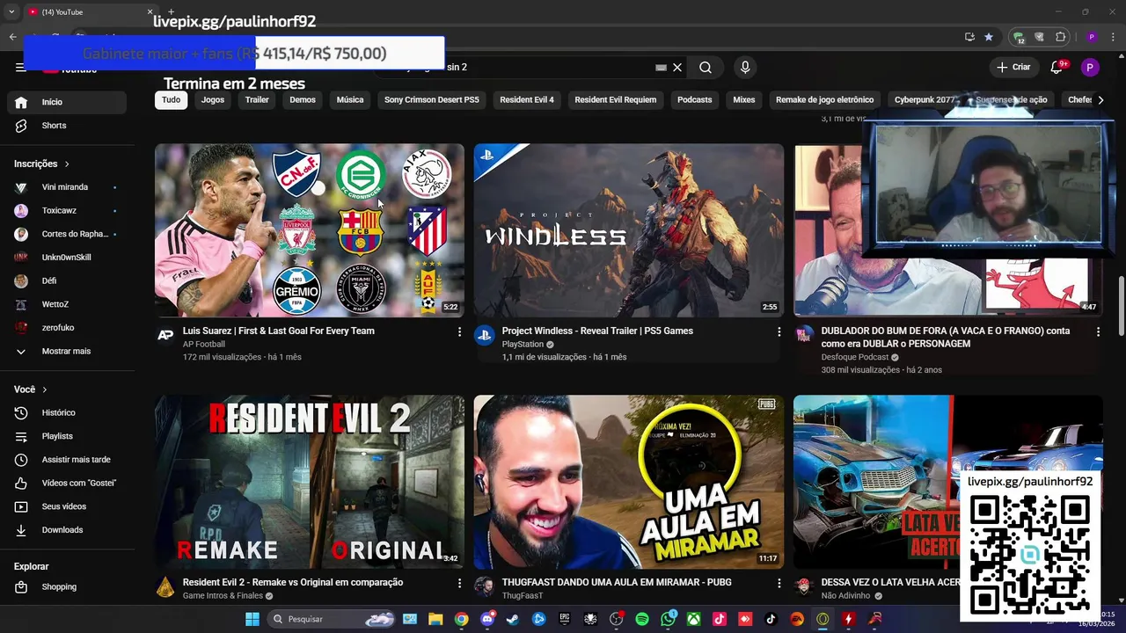Open Playlists in the sidebar
Screen dimensions: 1126x633
(x=67, y=436)
